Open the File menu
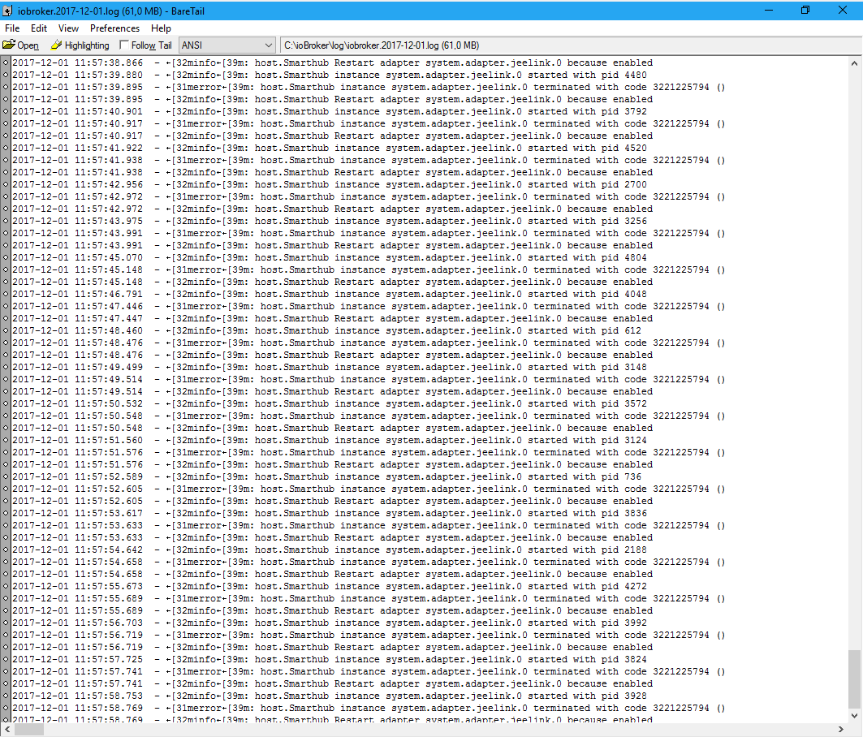 click(12, 28)
